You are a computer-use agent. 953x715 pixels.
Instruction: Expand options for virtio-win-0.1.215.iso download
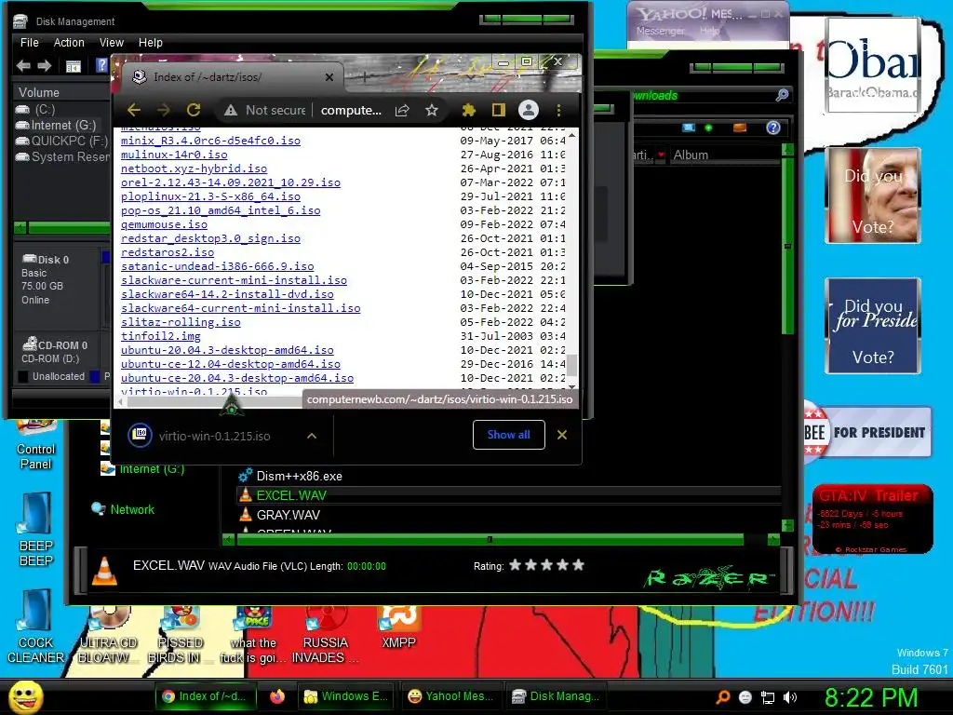pyautogui.click(x=311, y=436)
